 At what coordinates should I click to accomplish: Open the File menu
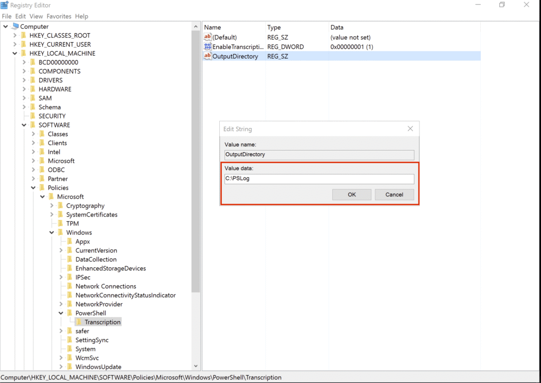[6, 16]
